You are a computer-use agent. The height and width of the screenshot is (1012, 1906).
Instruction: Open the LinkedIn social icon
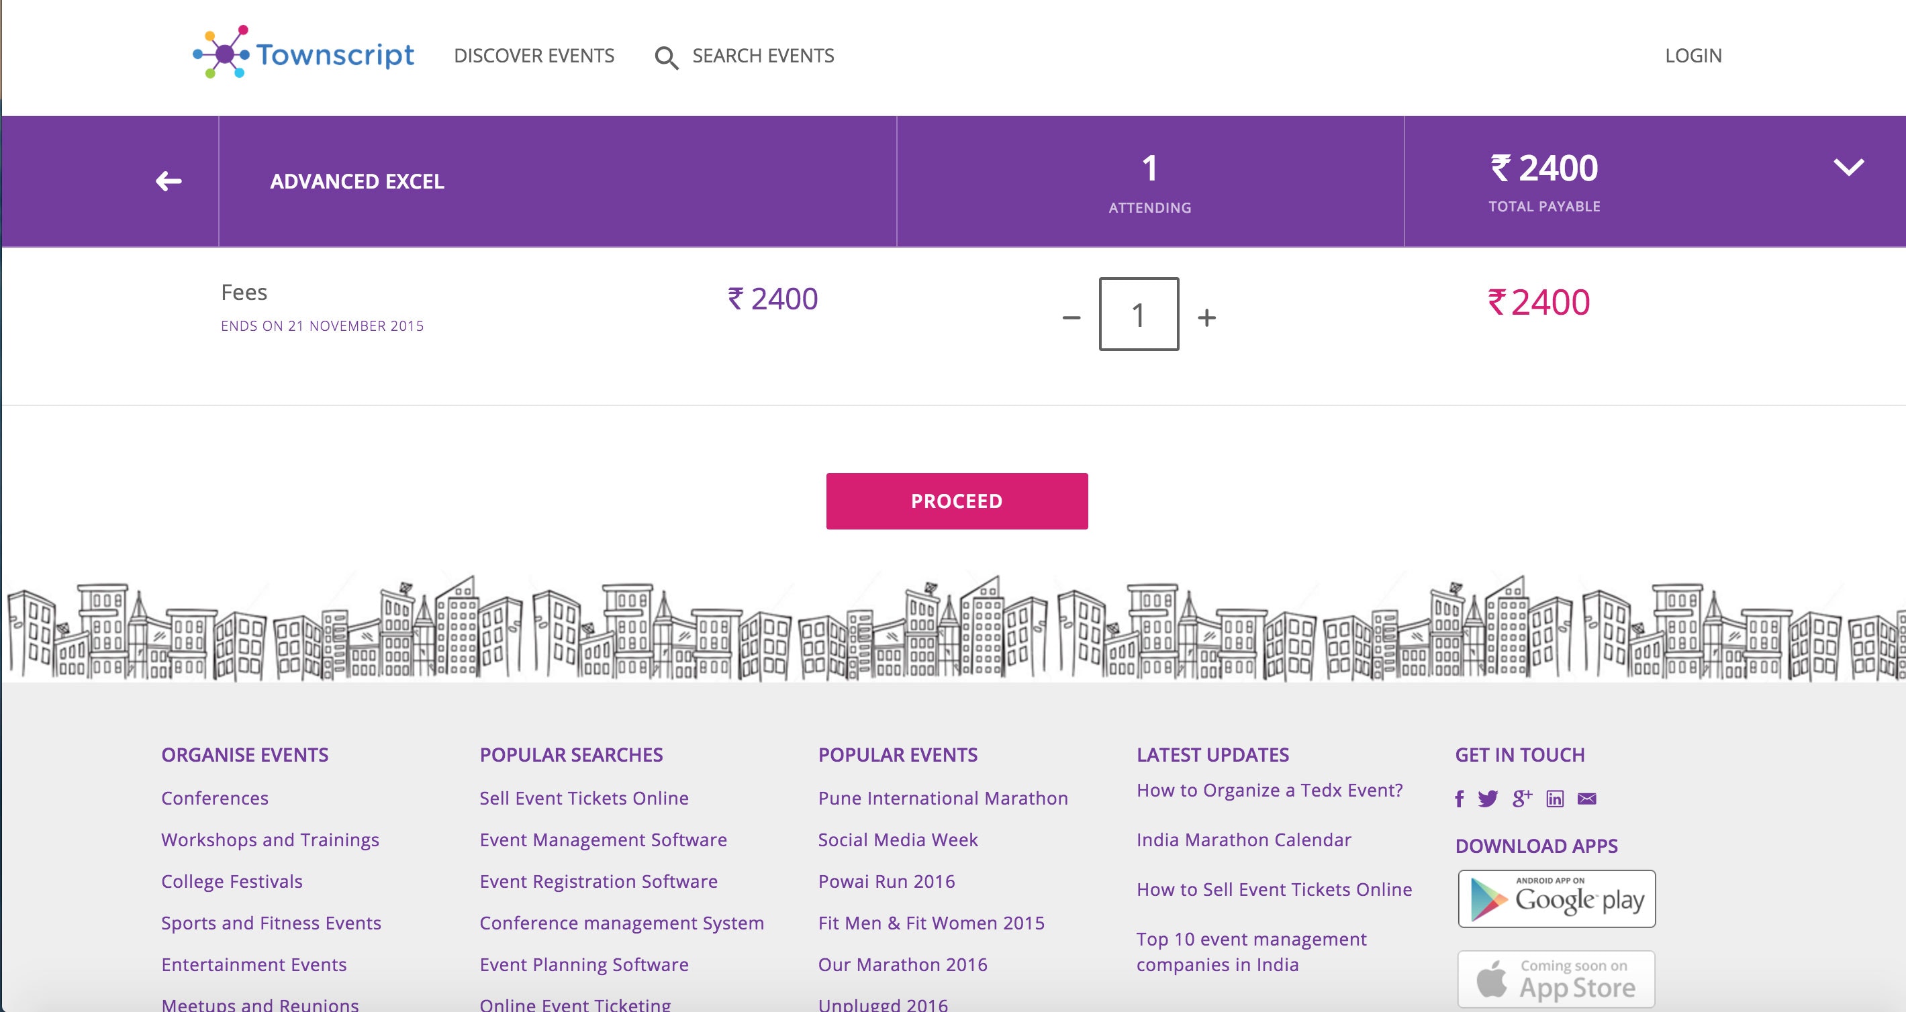point(1556,799)
